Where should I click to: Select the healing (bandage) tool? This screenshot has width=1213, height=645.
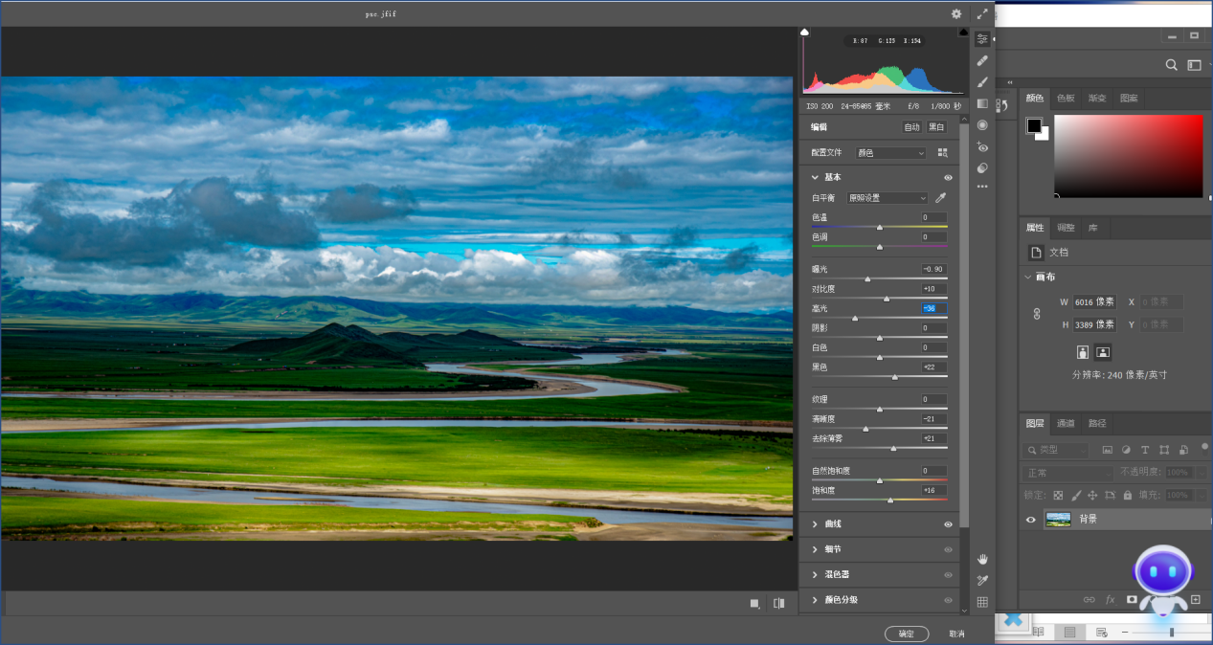click(982, 60)
